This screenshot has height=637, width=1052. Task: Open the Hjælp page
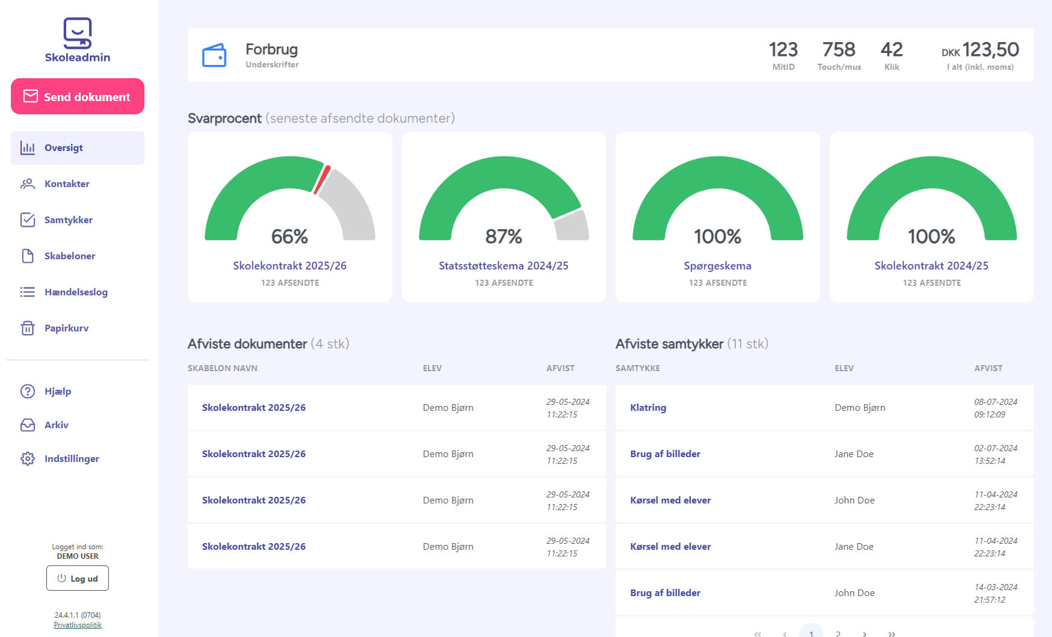click(78, 392)
